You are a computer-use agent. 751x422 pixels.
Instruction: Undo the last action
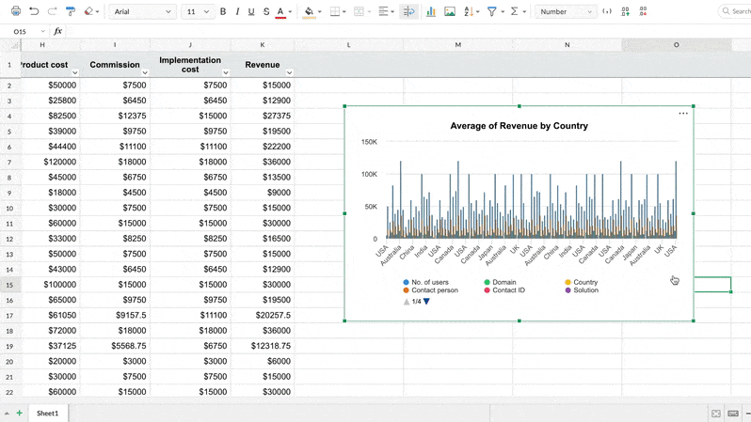pos(34,12)
